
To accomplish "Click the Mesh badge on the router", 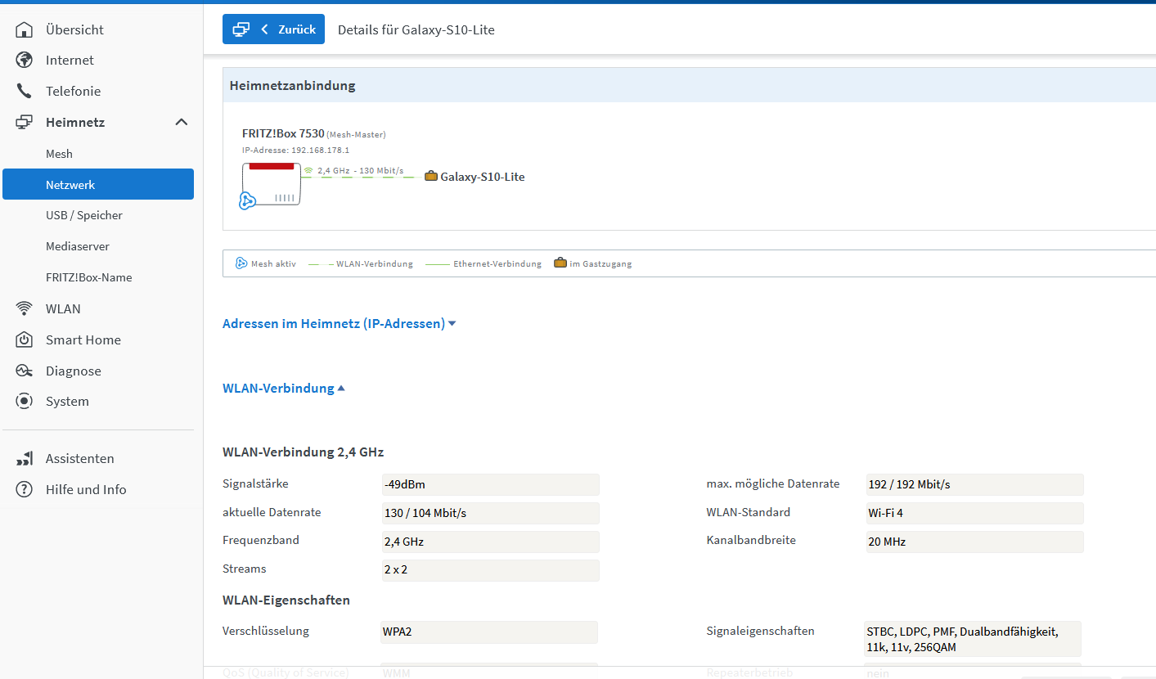I will point(248,200).
